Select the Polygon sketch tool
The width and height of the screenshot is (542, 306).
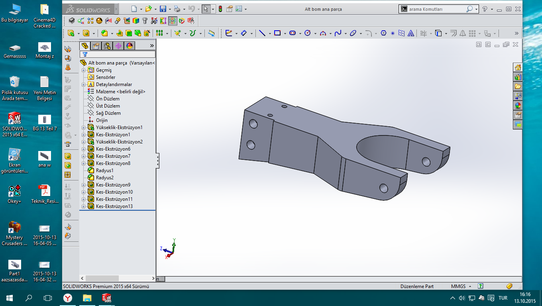383,33
